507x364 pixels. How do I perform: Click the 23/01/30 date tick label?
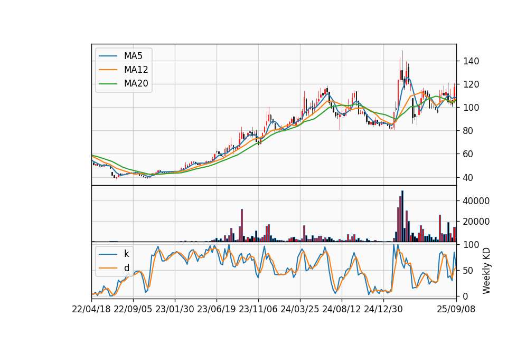pyautogui.click(x=175, y=309)
